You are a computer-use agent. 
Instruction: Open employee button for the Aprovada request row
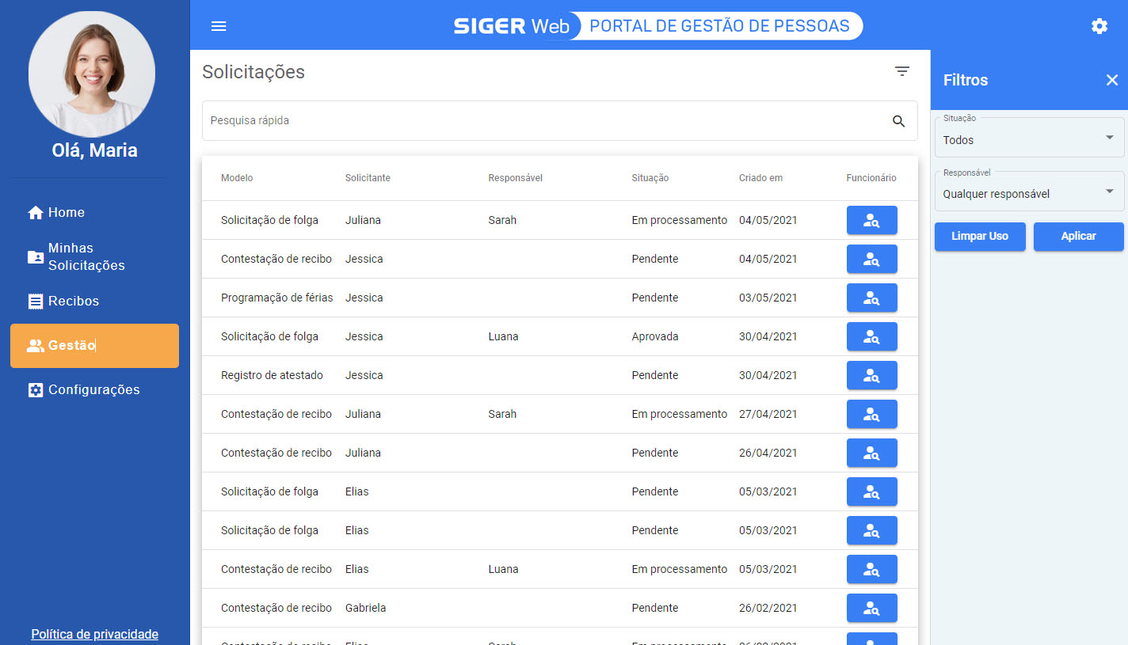(871, 336)
